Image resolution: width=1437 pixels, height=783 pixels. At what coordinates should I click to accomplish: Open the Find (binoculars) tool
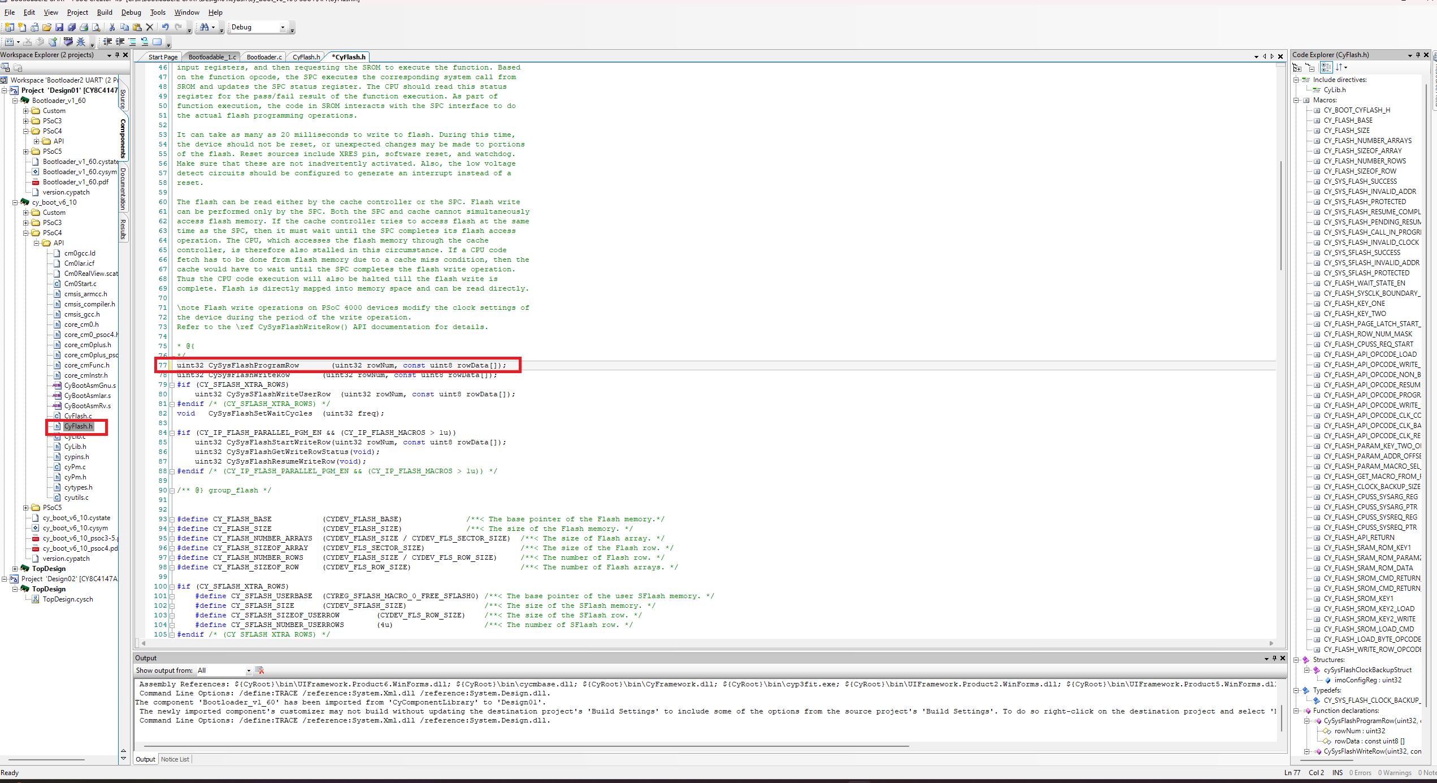tap(203, 27)
